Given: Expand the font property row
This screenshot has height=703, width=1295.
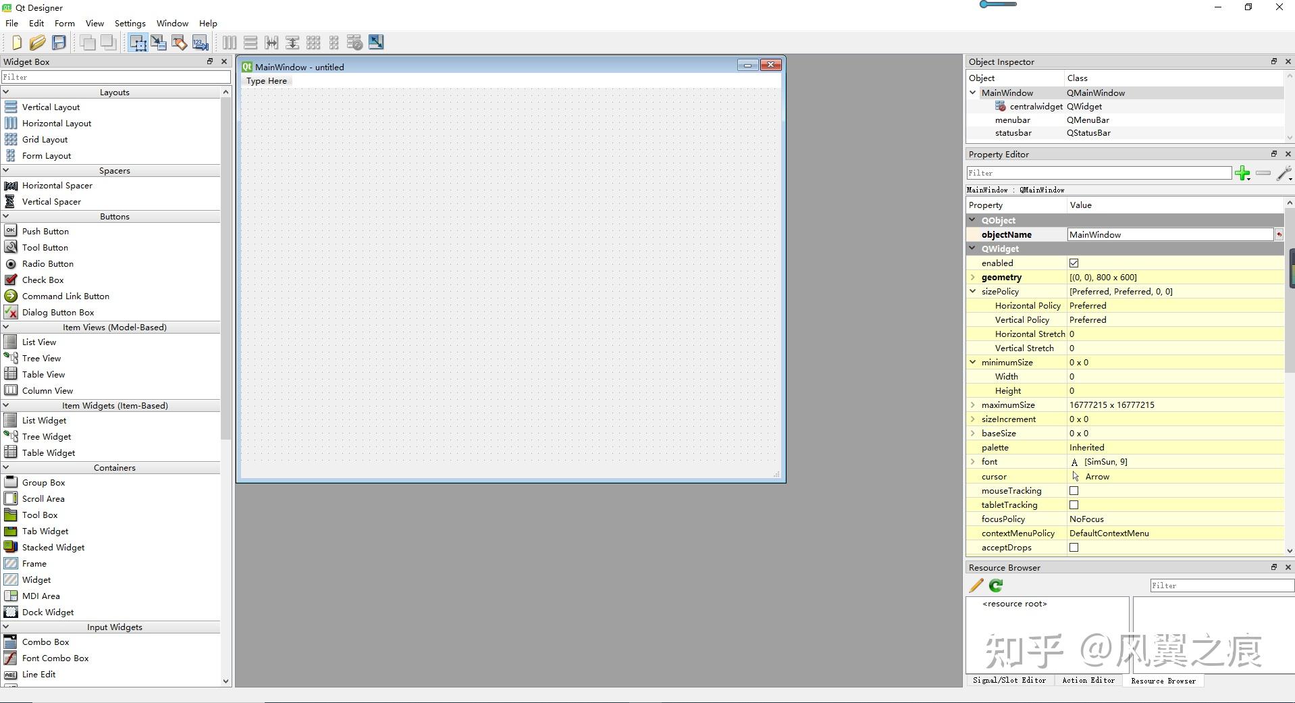Looking at the screenshot, I should (973, 461).
